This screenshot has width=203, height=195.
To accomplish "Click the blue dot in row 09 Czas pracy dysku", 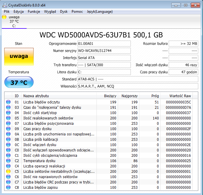I will 8,129.
